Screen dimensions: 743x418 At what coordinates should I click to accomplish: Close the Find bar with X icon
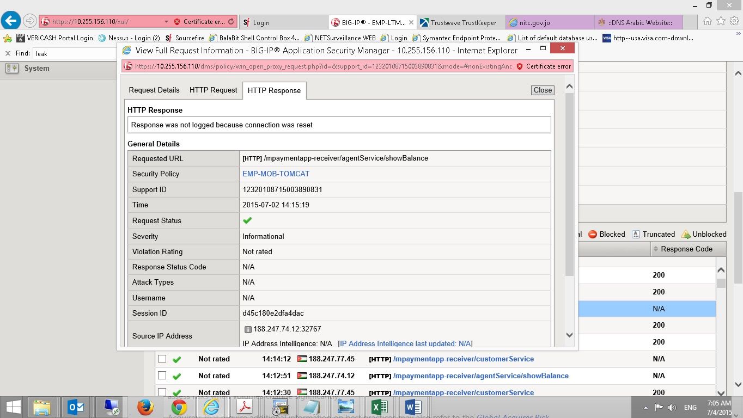[x=8, y=53]
